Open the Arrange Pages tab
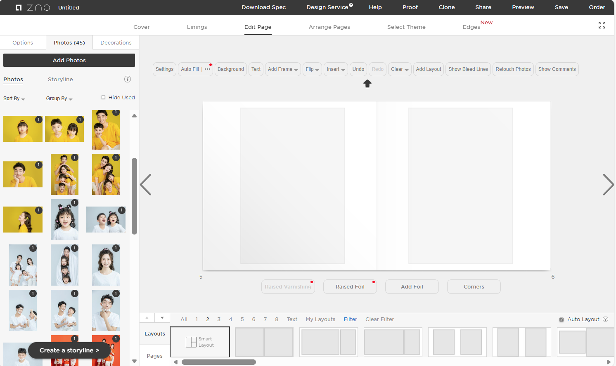Viewport: 616px width, 366px height. [329, 27]
